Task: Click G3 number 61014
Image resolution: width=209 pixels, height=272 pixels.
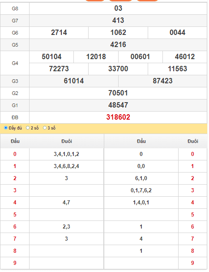Action: point(74,81)
